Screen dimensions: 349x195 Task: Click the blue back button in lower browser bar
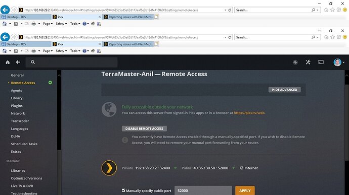tap(5, 37)
